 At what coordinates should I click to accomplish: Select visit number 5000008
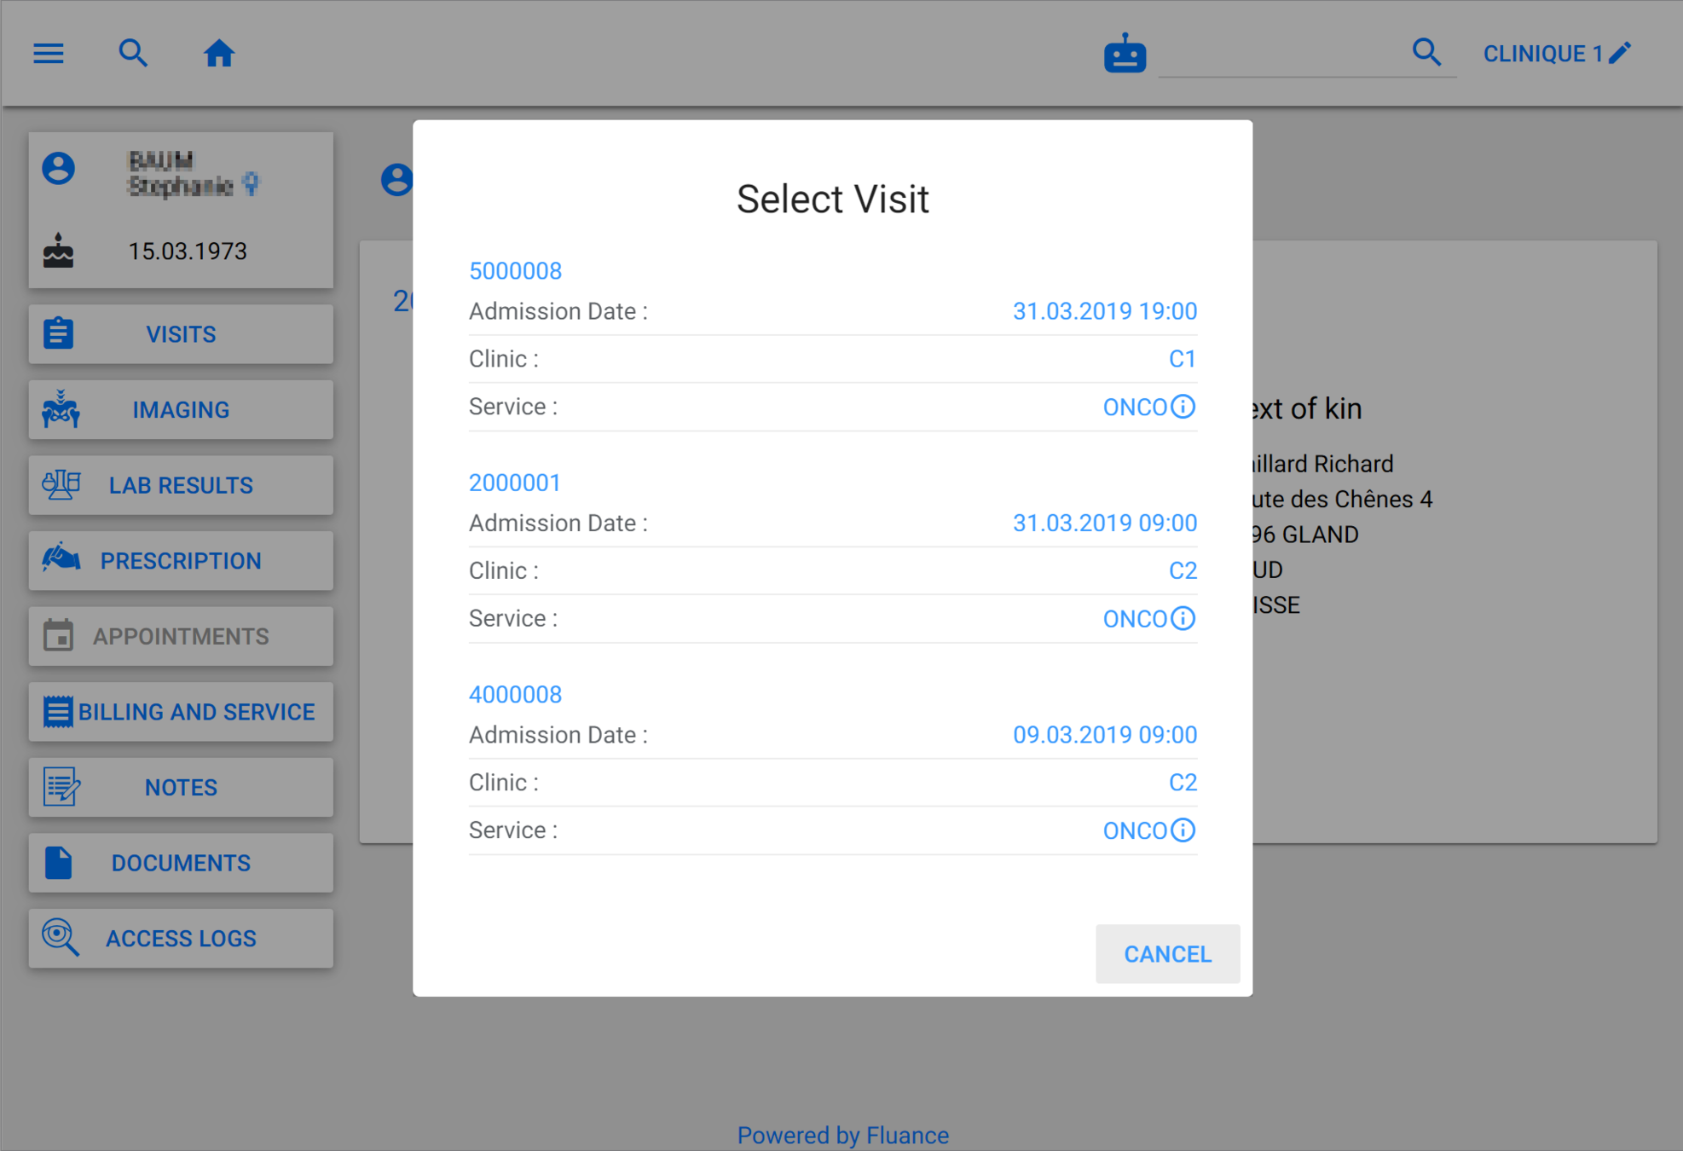[515, 271]
